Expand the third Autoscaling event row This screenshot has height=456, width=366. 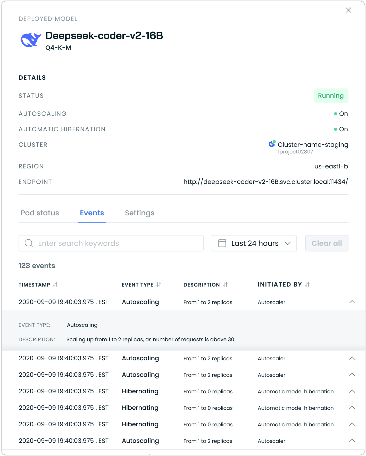click(352, 375)
